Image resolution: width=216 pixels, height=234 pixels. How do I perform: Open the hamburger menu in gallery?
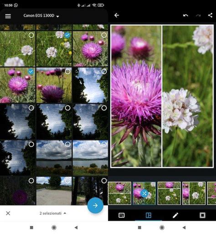tap(8, 16)
